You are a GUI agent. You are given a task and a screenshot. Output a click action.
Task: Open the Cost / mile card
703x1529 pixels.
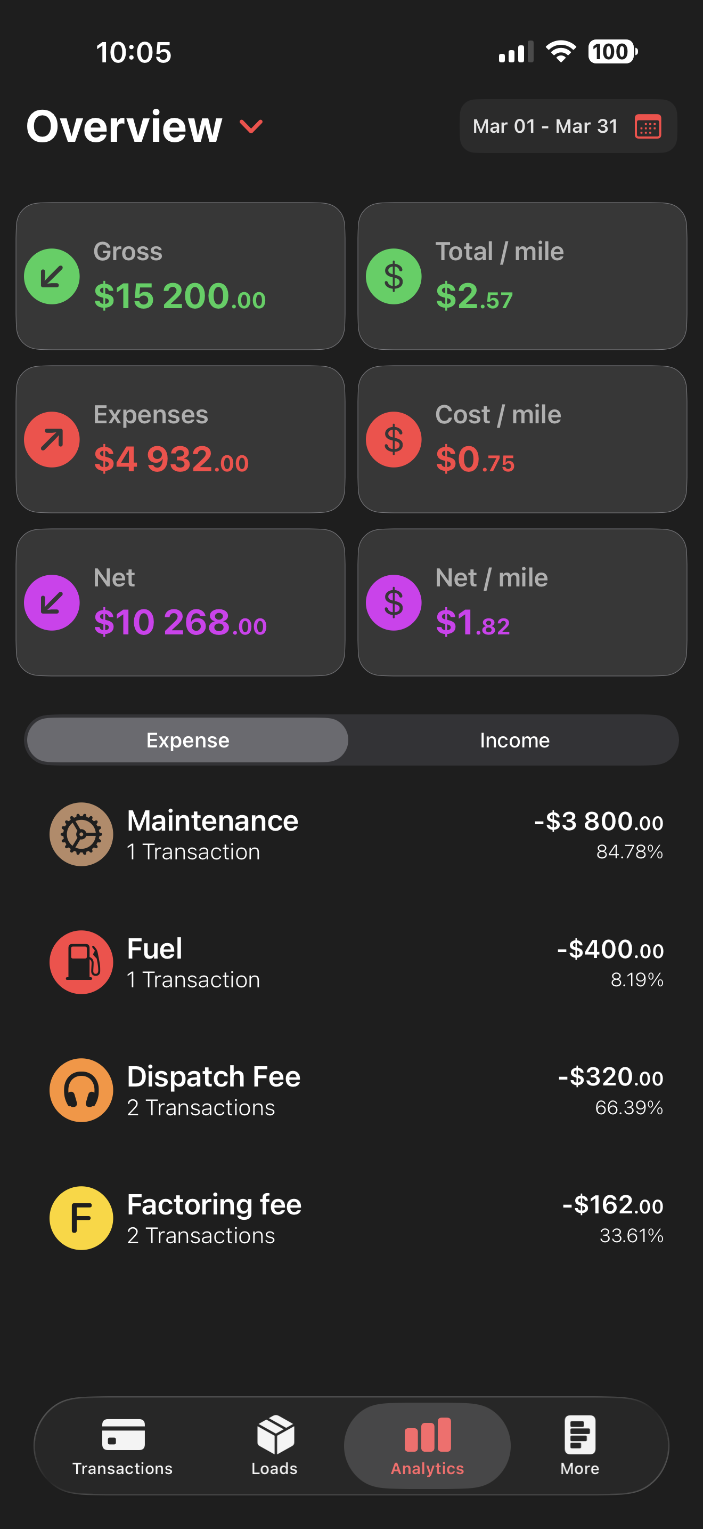[x=521, y=440]
